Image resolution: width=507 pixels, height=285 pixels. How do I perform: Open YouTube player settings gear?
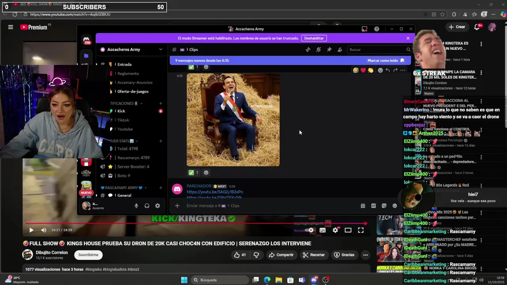point(335,230)
